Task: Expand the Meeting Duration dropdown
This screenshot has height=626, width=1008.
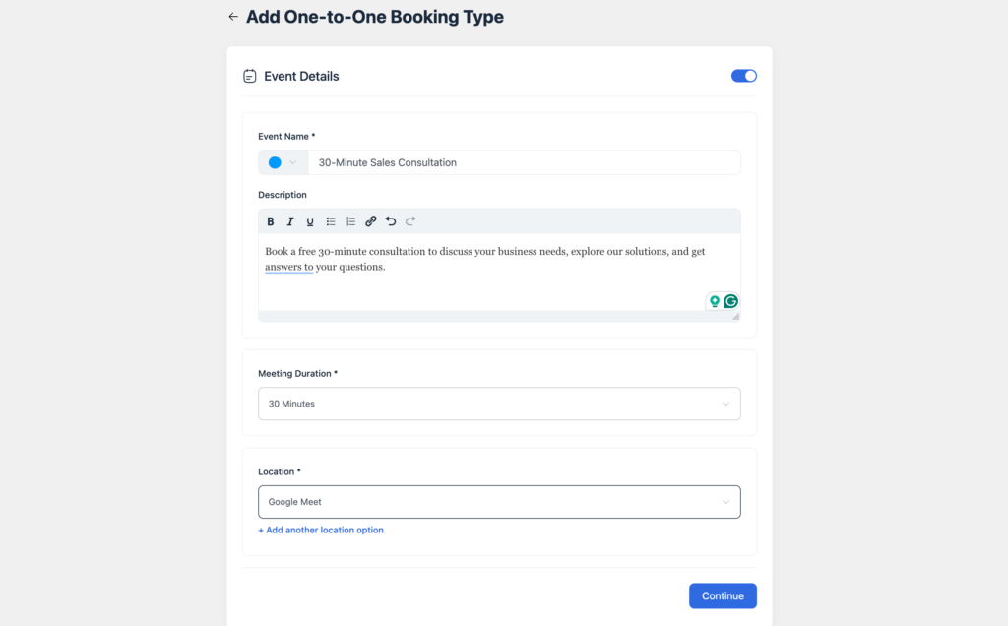Action: tap(499, 404)
